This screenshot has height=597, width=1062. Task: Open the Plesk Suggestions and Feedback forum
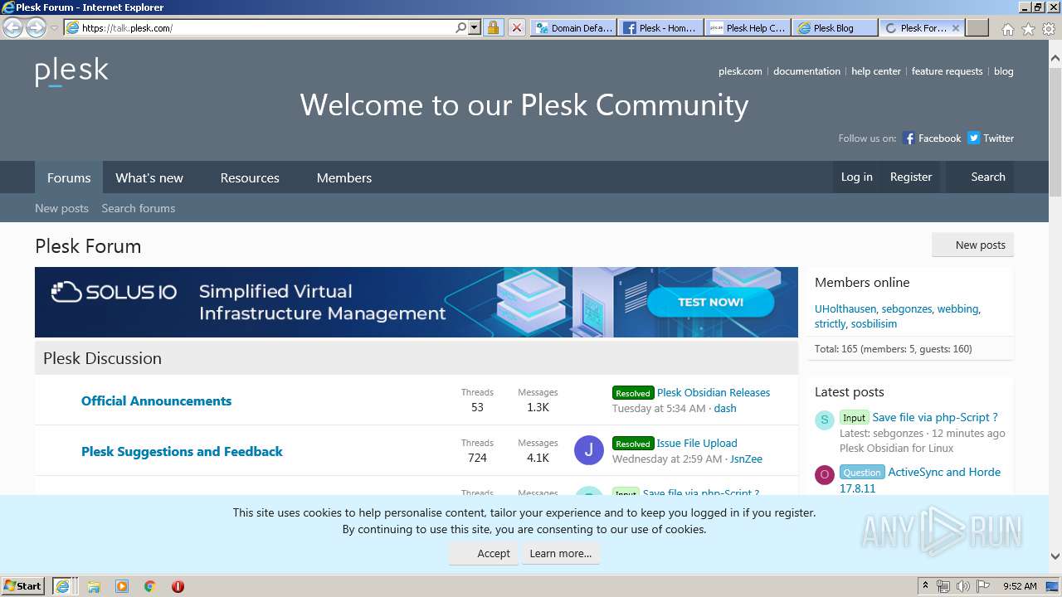click(182, 451)
